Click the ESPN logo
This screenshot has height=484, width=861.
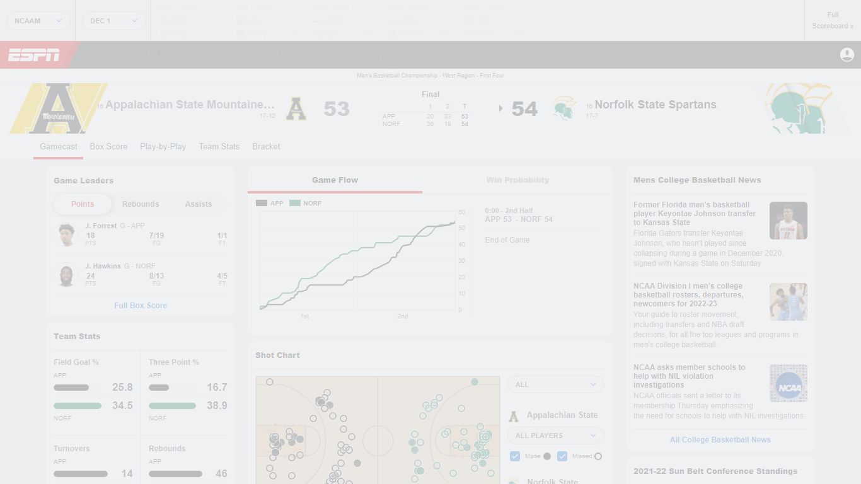pos(34,55)
